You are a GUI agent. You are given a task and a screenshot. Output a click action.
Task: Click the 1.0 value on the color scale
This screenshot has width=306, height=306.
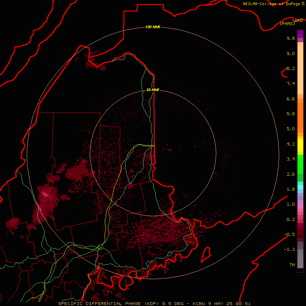291,204
